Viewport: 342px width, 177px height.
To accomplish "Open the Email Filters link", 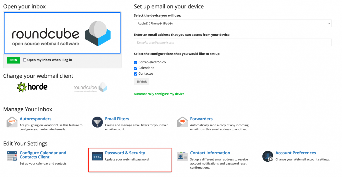I will 117,119.
